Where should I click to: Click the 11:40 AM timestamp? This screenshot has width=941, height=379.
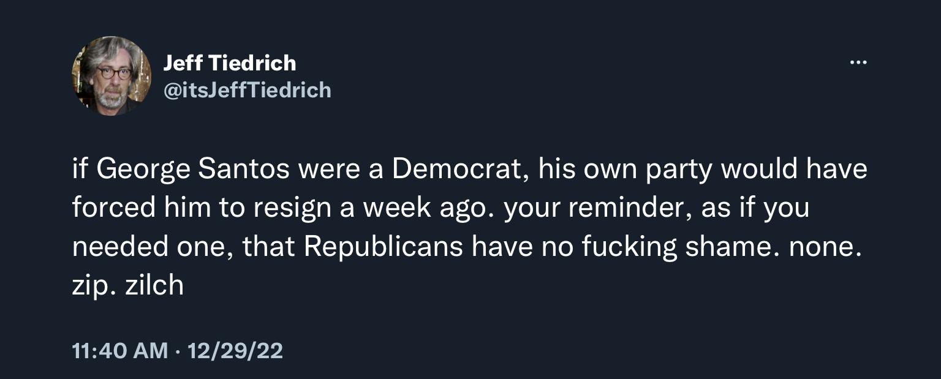tap(119, 350)
